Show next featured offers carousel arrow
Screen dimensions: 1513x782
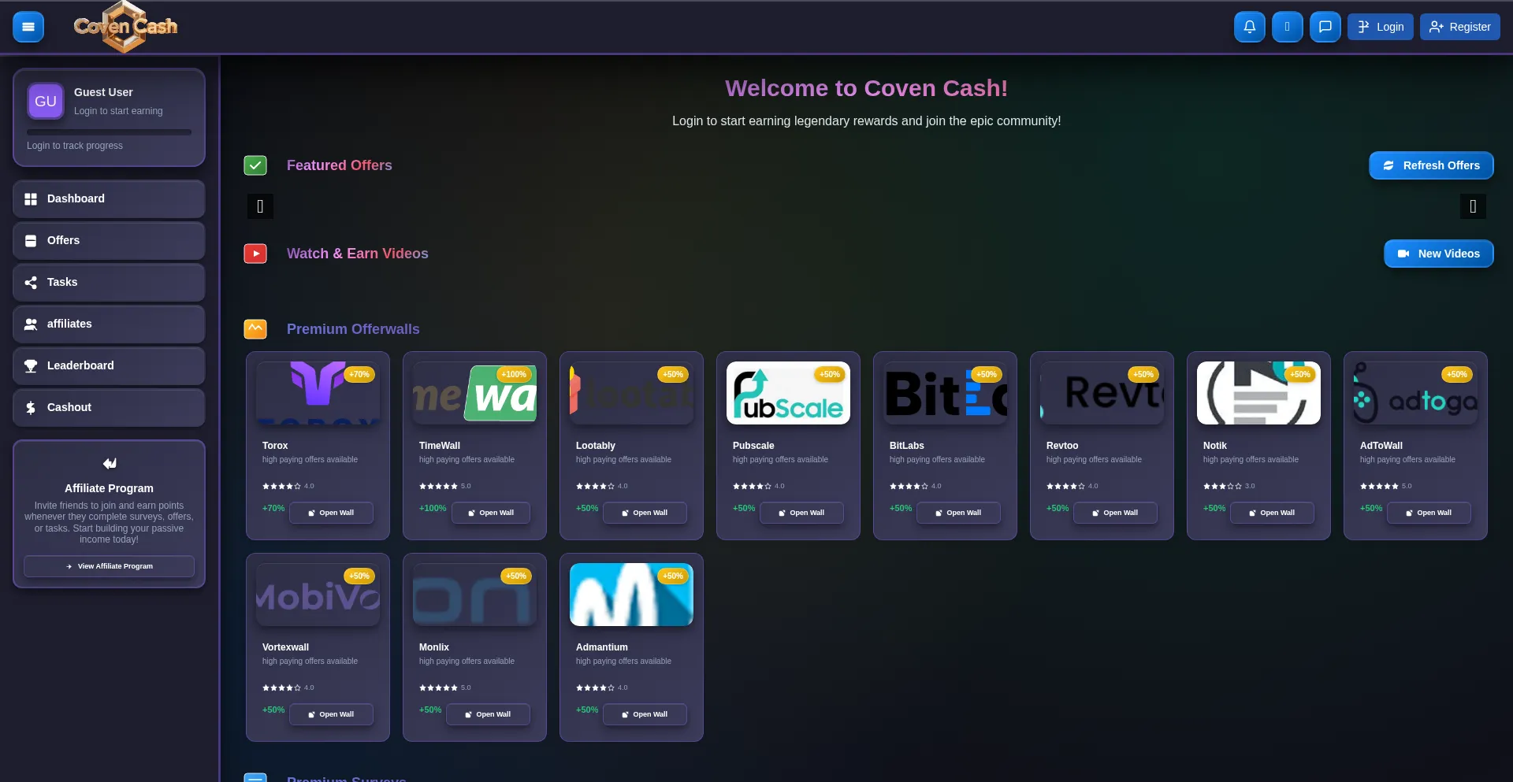(x=1473, y=206)
